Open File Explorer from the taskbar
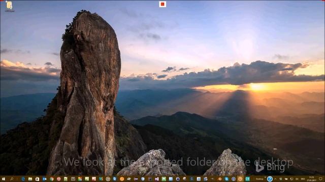Image resolution: width=325 pixels, height=182 pixels. coord(30,179)
